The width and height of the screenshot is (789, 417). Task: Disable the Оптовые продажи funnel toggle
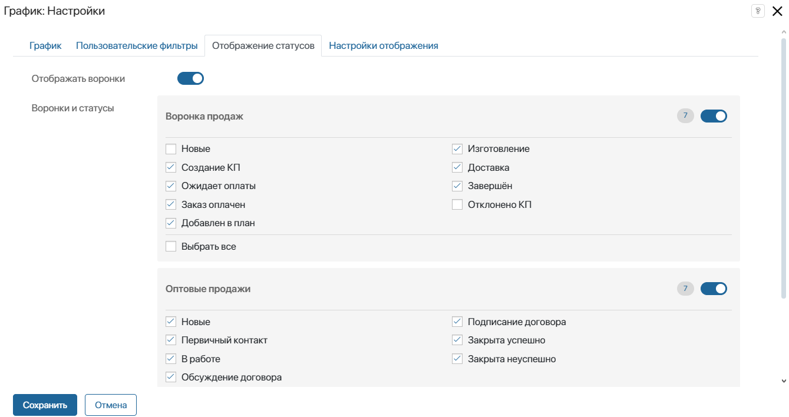[714, 289]
